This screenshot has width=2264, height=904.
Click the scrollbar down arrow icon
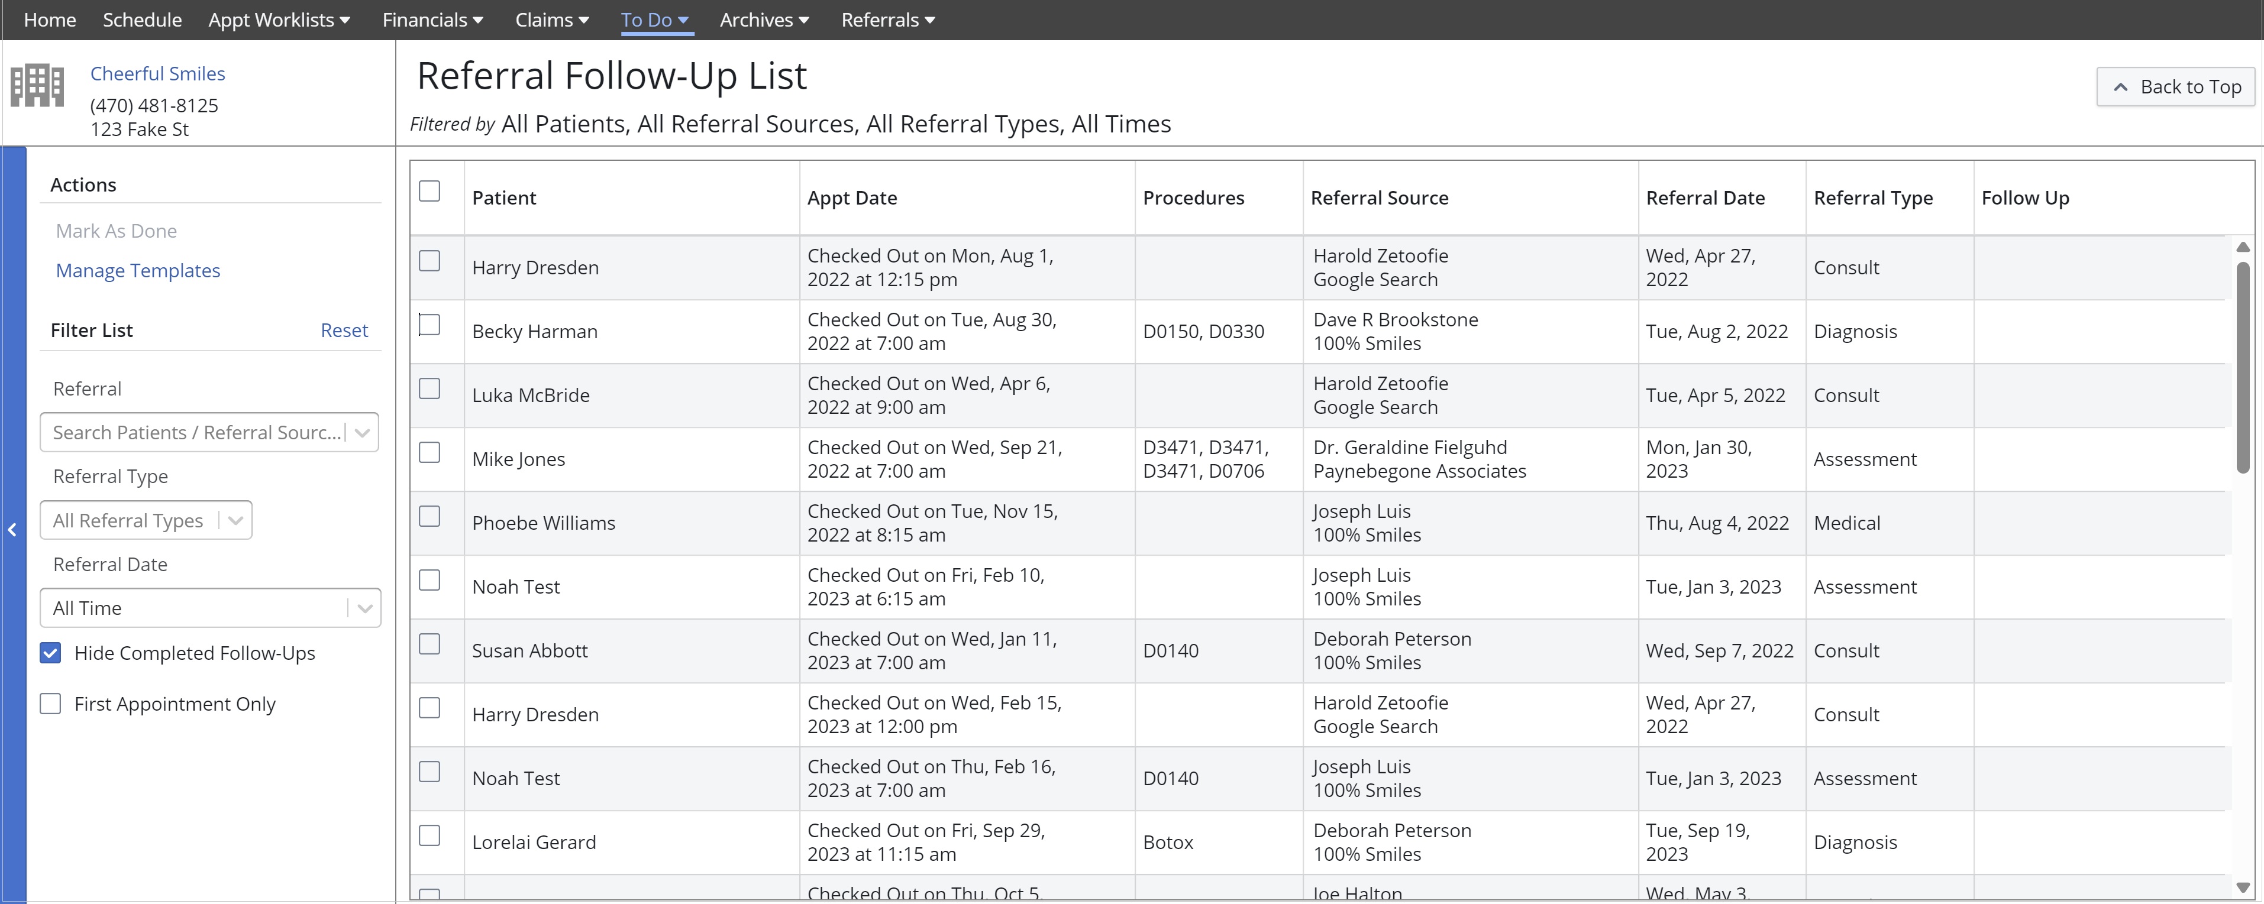[x=2244, y=887]
